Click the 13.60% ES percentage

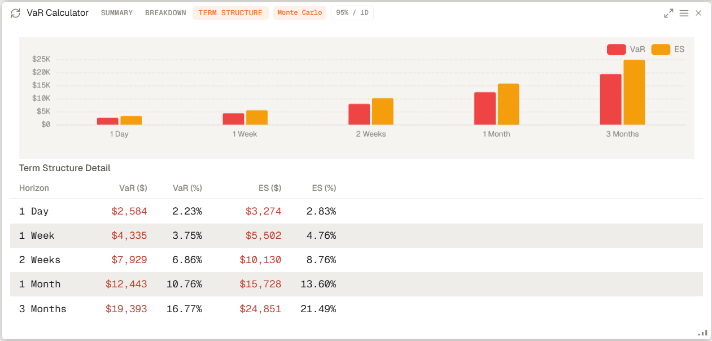[x=318, y=284]
